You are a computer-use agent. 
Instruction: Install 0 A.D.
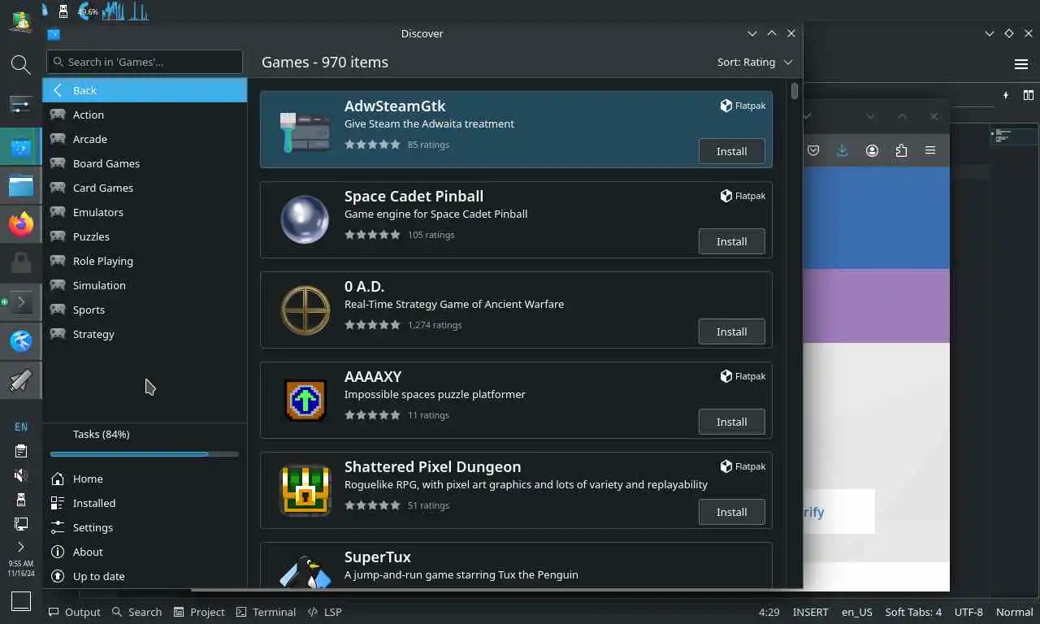(x=731, y=331)
